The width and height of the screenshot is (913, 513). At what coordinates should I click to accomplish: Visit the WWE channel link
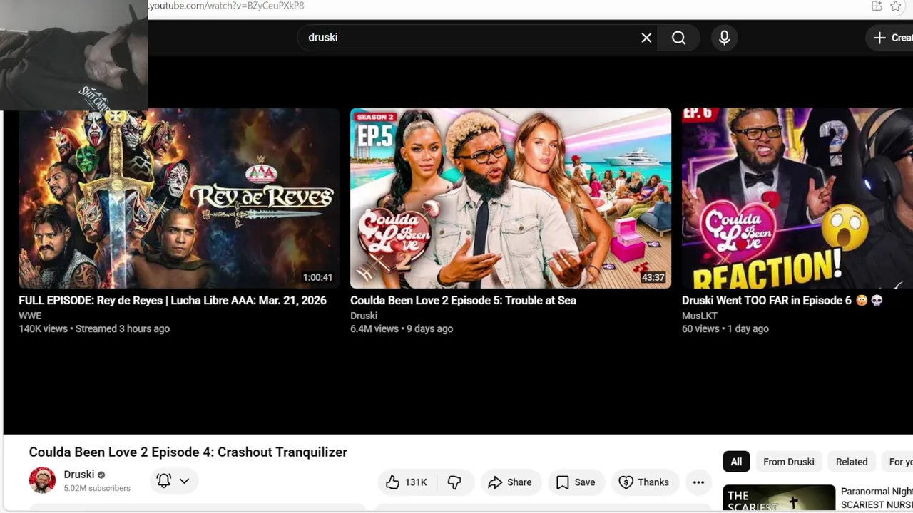point(30,316)
